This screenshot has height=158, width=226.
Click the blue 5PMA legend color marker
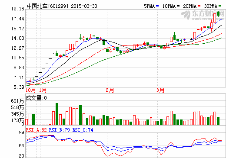[x=157, y=6]
